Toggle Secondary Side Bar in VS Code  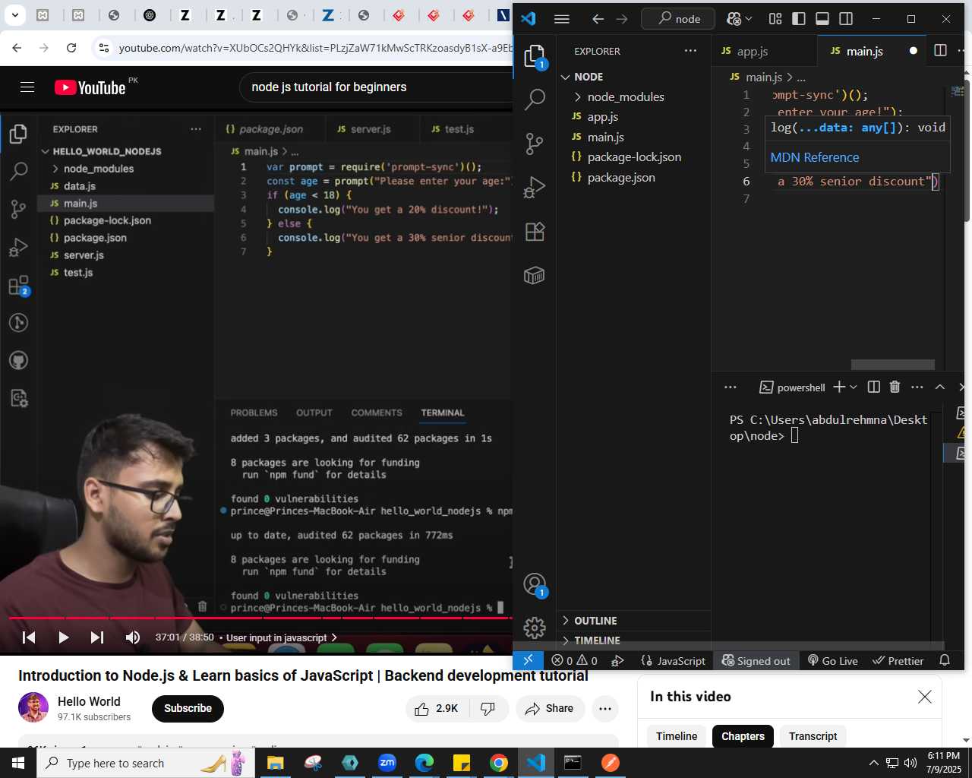846,19
